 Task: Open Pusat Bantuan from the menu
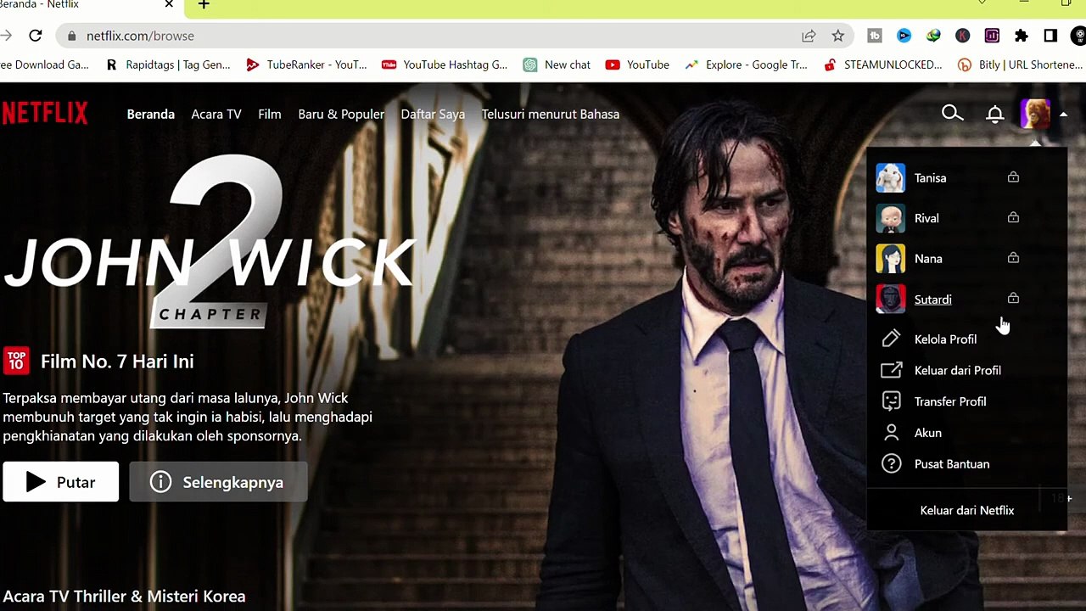(952, 464)
